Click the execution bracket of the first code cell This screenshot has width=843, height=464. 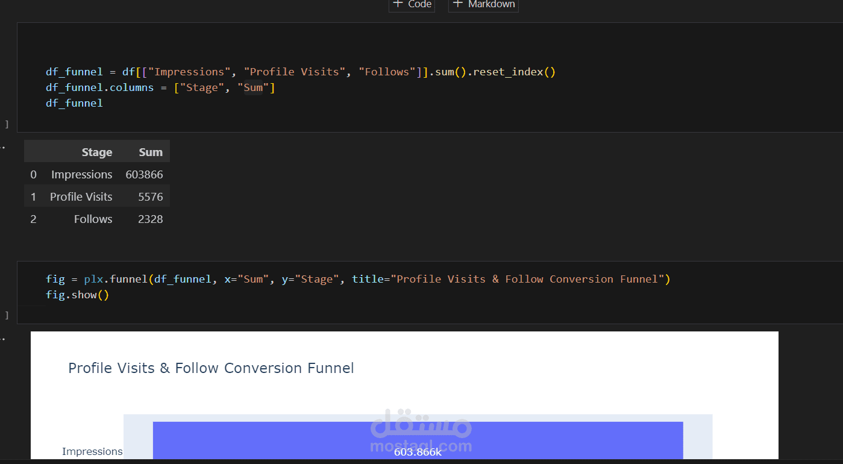(6, 124)
